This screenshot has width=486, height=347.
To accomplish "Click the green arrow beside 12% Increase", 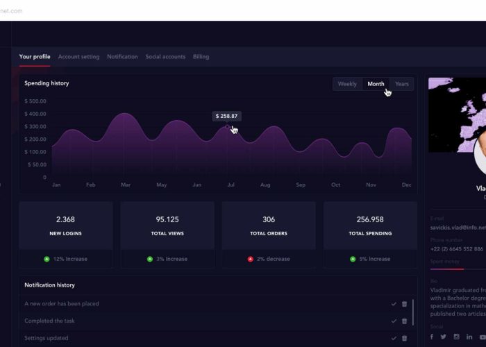I will (x=47, y=259).
